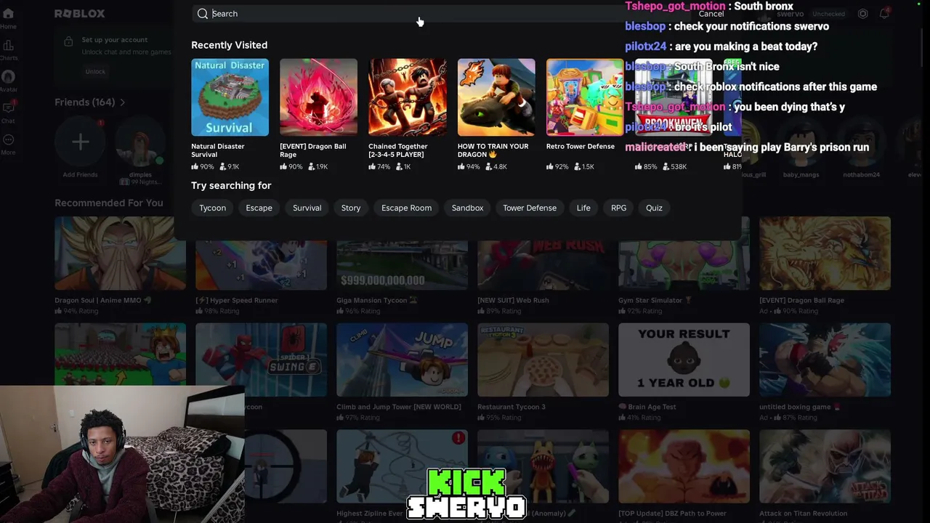Open the Avatar page in sidebar

(8, 81)
